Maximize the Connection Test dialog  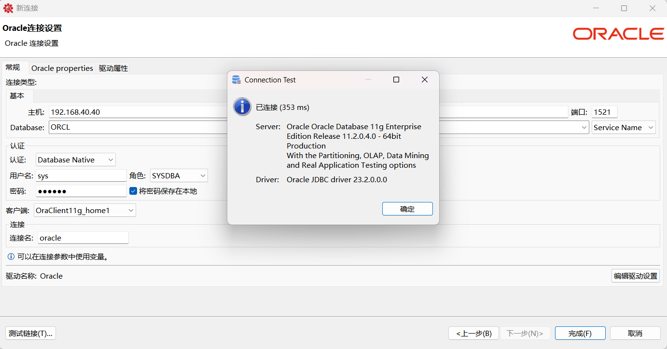click(x=396, y=80)
